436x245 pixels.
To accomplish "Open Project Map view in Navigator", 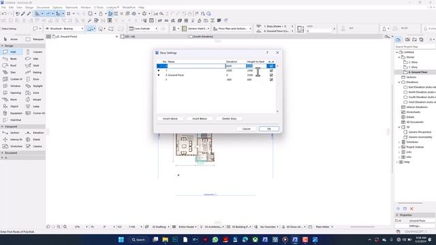I will click(398, 39).
